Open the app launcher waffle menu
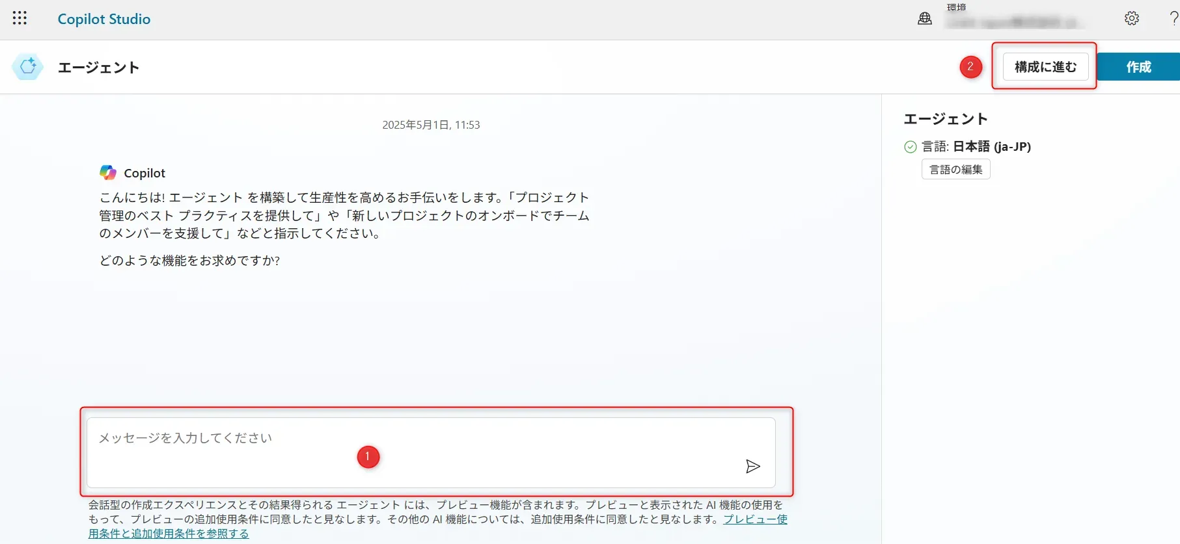The height and width of the screenshot is (544, 1180). tap(20, 18)
